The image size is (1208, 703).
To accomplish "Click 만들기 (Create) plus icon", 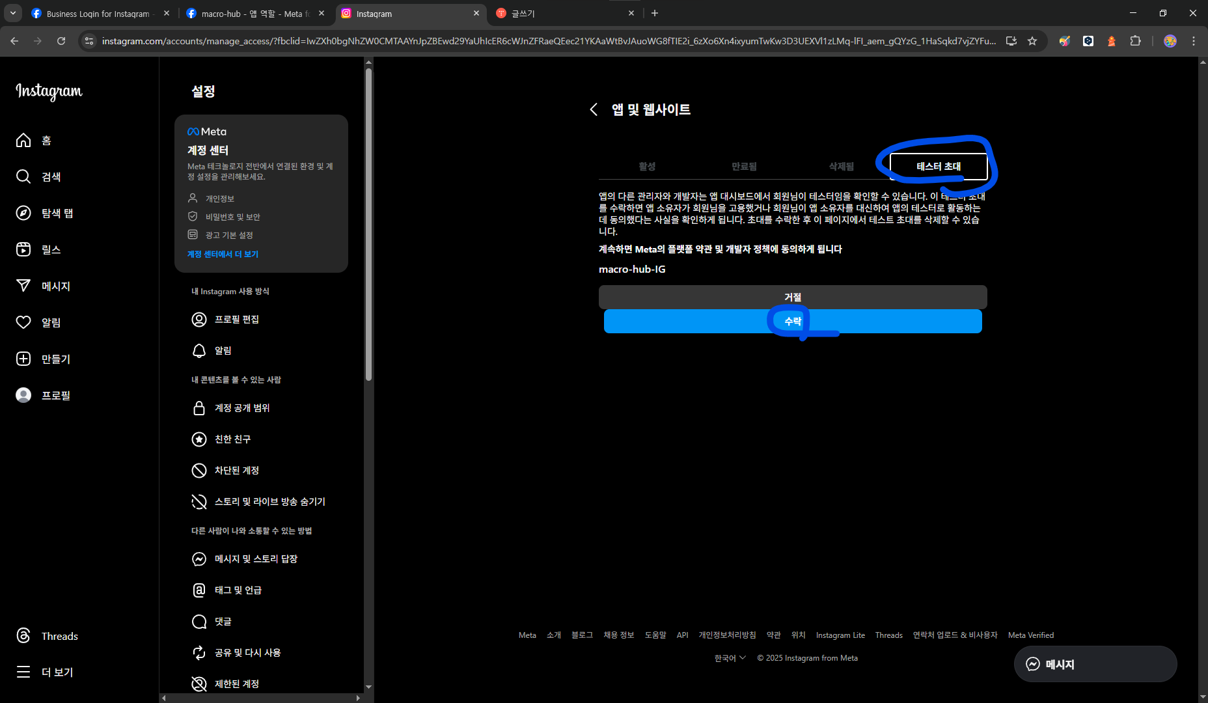I will (x=23, y=359).
